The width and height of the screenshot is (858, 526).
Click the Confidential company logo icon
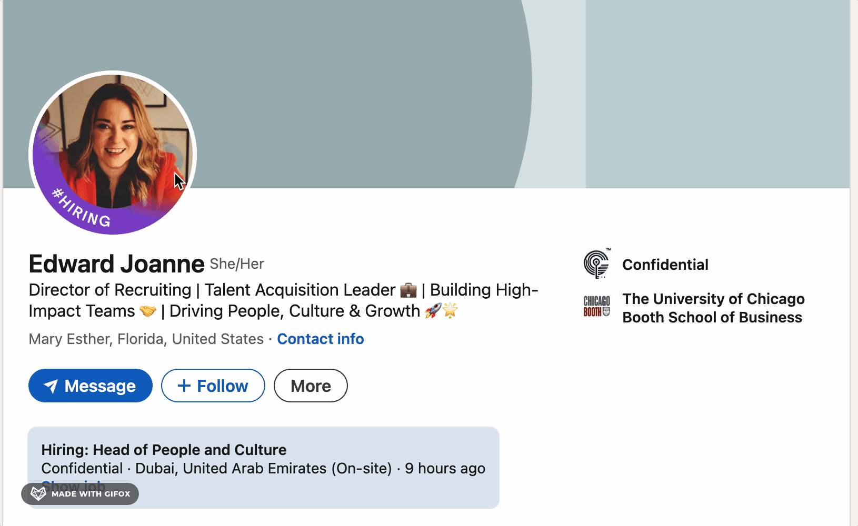tap(596, 263)
